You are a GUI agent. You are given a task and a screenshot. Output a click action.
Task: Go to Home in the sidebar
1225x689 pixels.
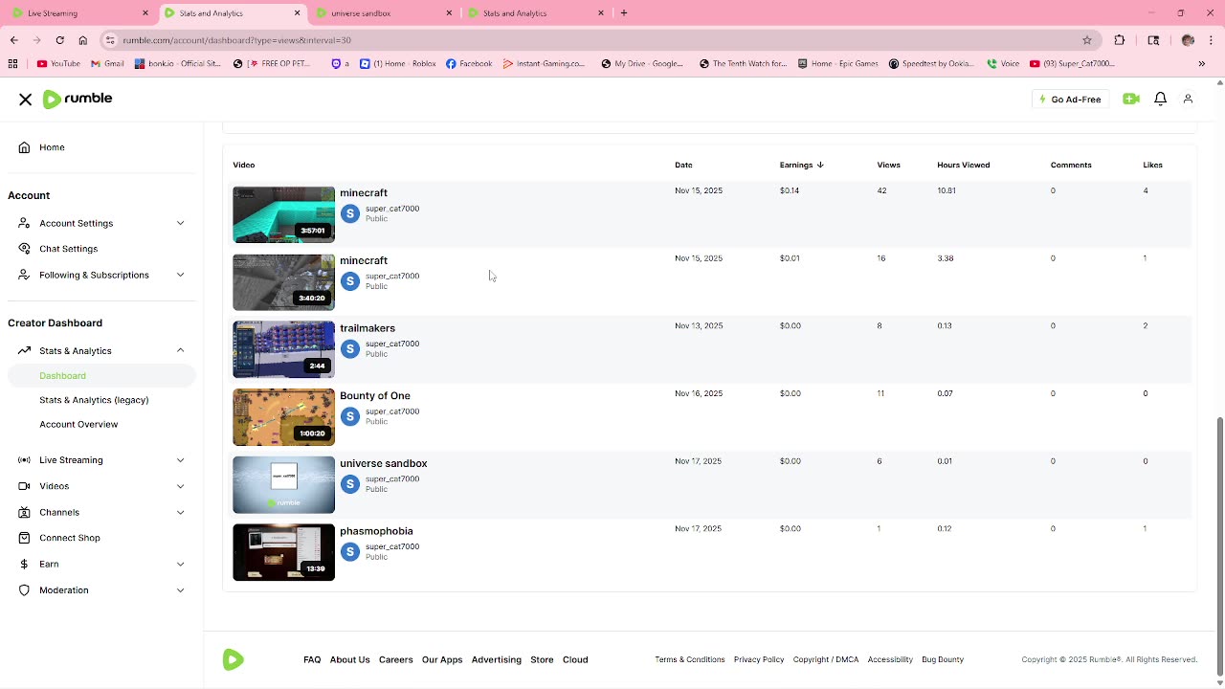click(52, 147)
